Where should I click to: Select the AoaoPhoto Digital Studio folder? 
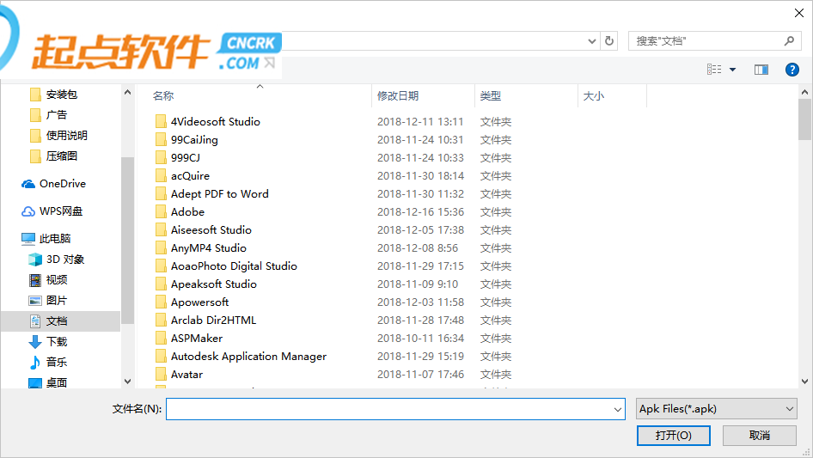point(234,266)
